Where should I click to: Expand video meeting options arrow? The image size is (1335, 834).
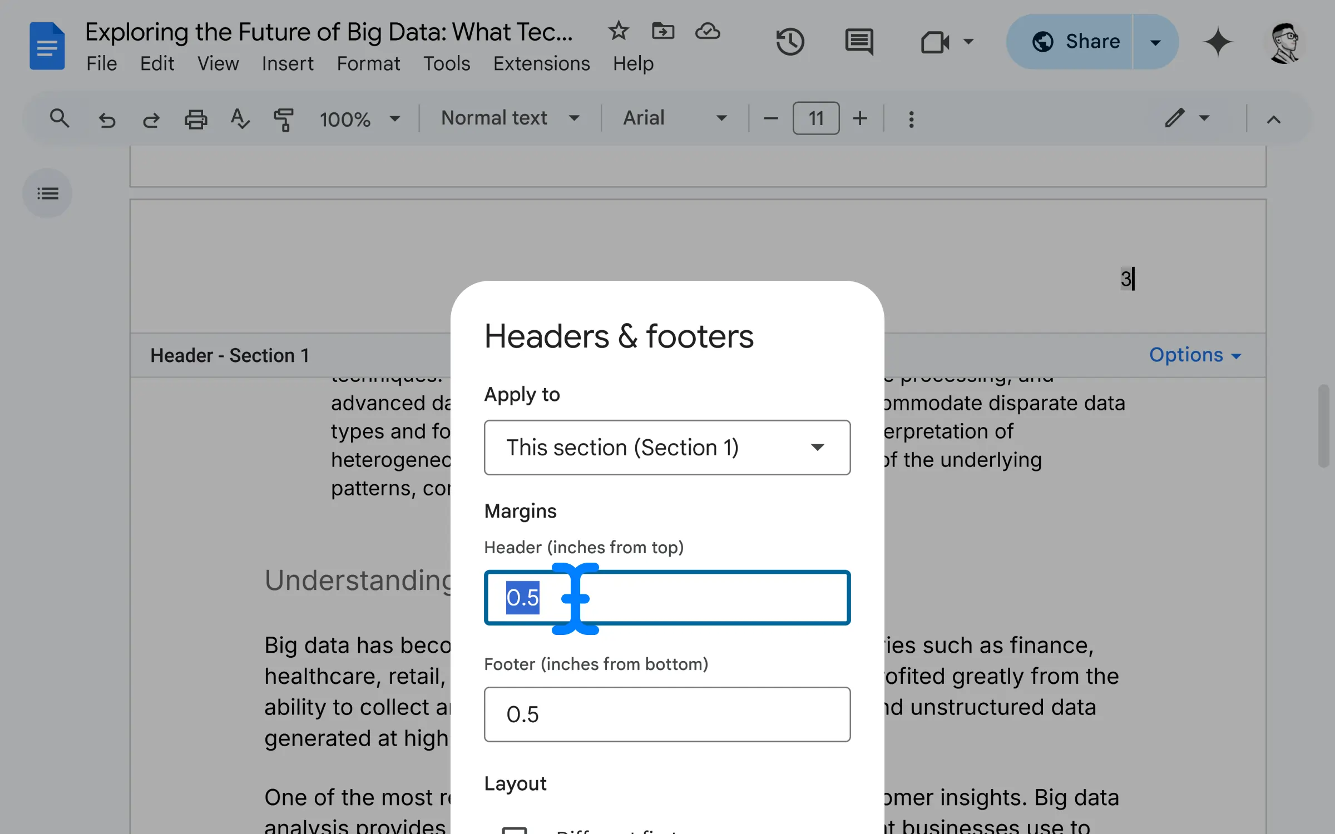tap(968, 42)
